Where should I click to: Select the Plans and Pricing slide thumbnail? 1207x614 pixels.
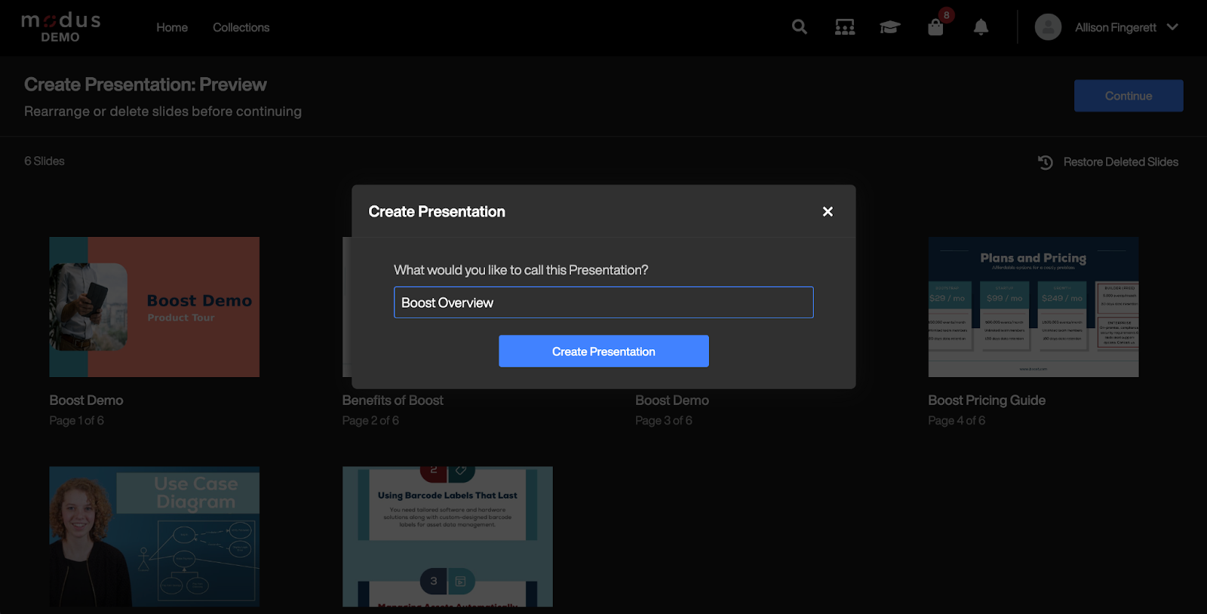1033,307
